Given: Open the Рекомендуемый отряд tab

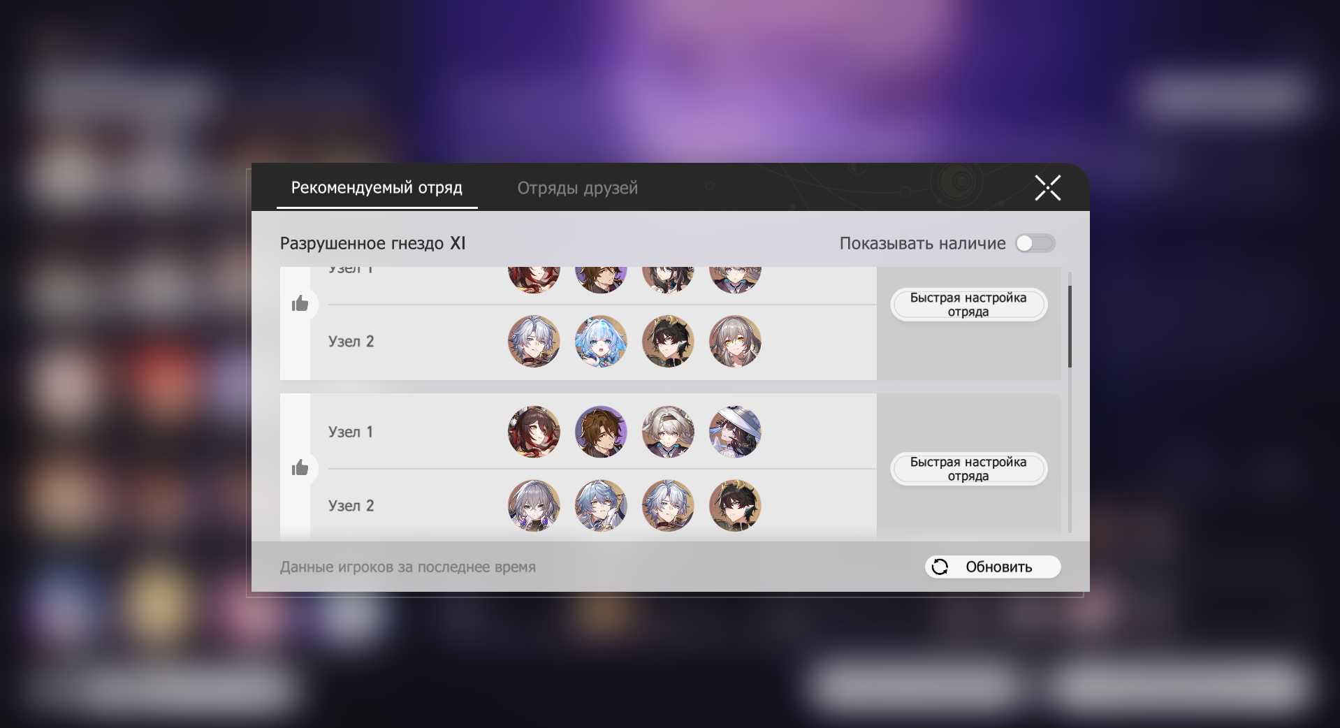Looking at the screenshot, I should point(377,188).
